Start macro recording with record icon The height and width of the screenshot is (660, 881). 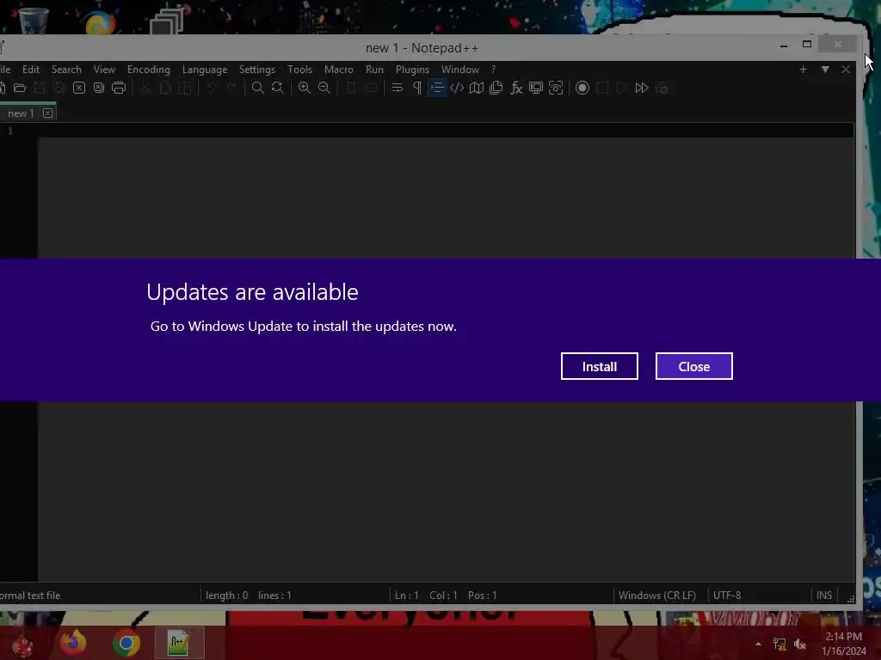pos(582,88)
